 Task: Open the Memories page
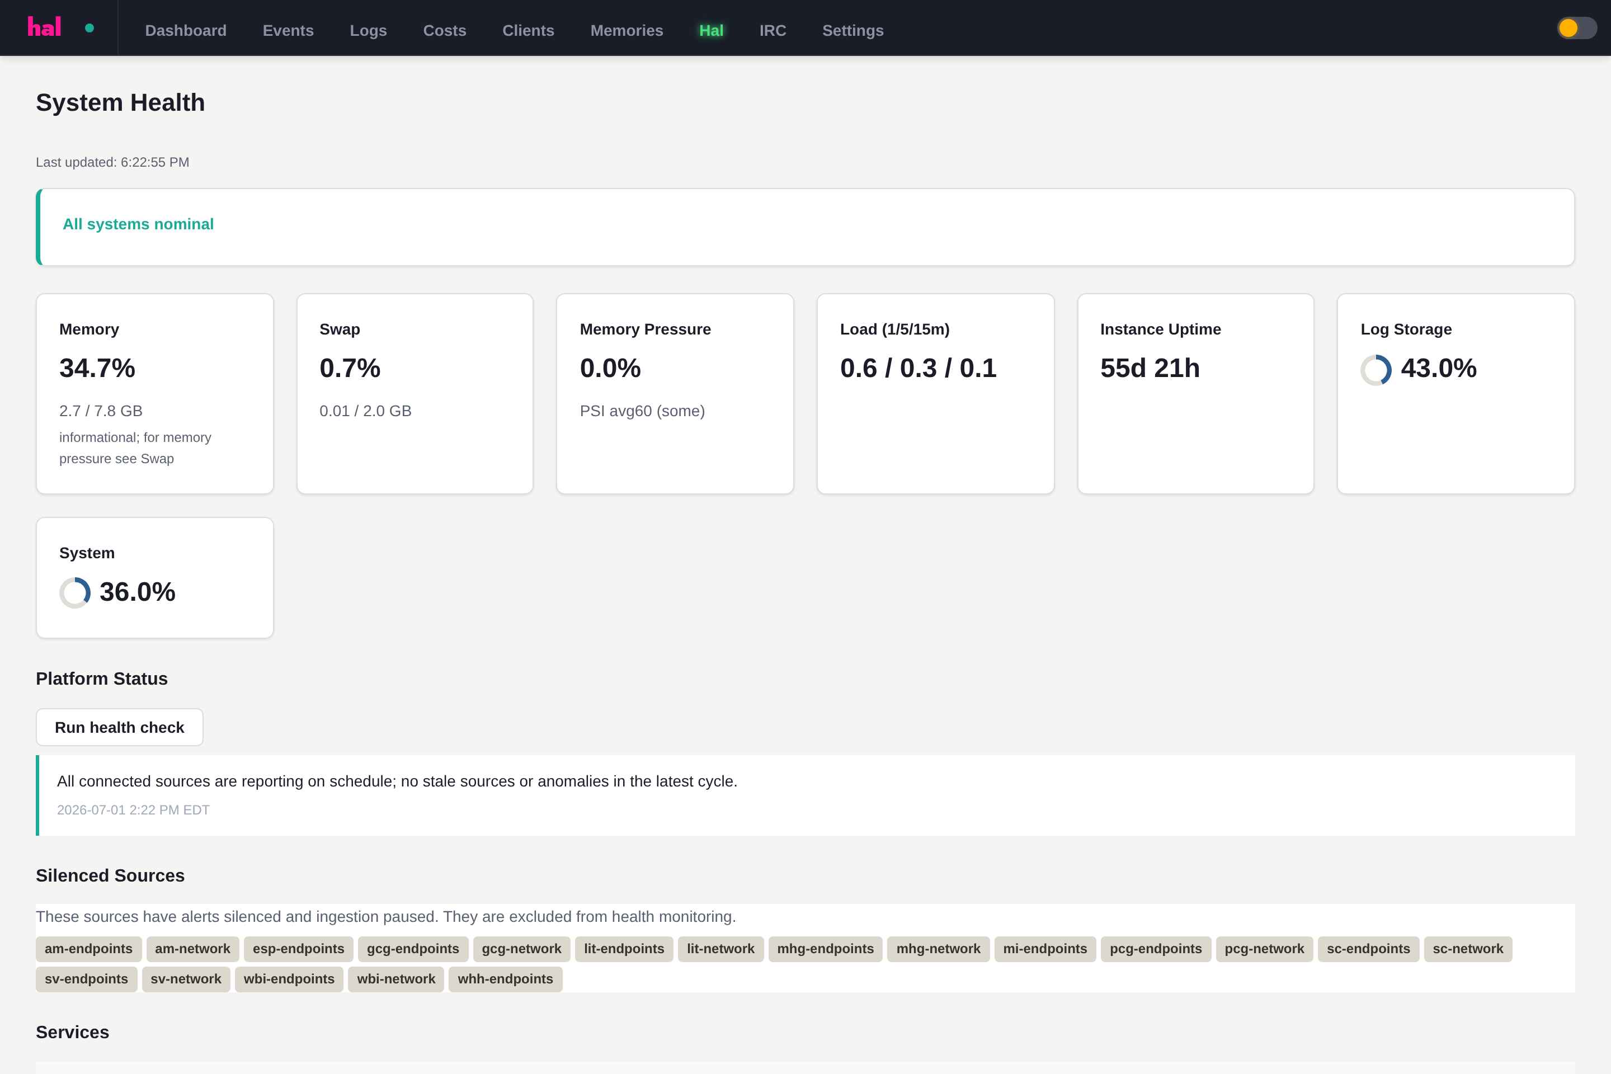626,30
